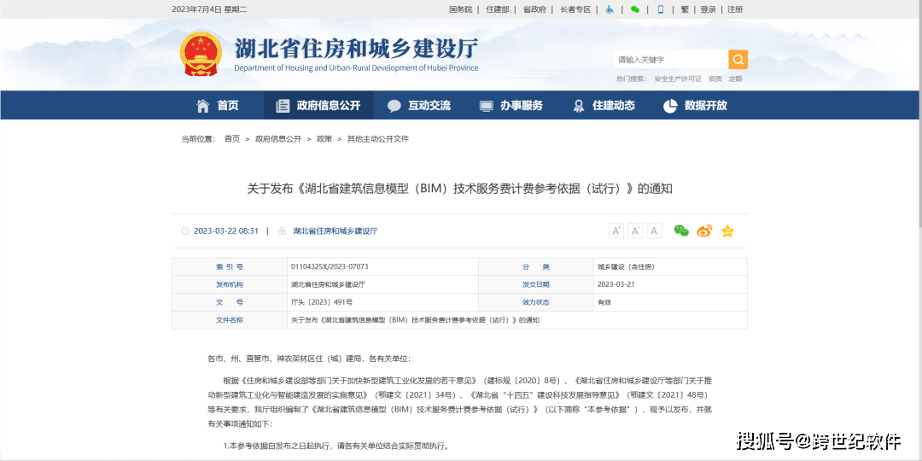Switch to traditional Chinese with 繁
The height and width of the screenshot is (461, 922).
click(x=685, y=9)
